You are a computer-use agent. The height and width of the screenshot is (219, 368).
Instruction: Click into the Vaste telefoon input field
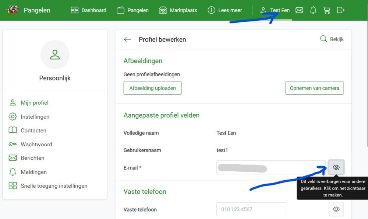click(x=251, y=209)
